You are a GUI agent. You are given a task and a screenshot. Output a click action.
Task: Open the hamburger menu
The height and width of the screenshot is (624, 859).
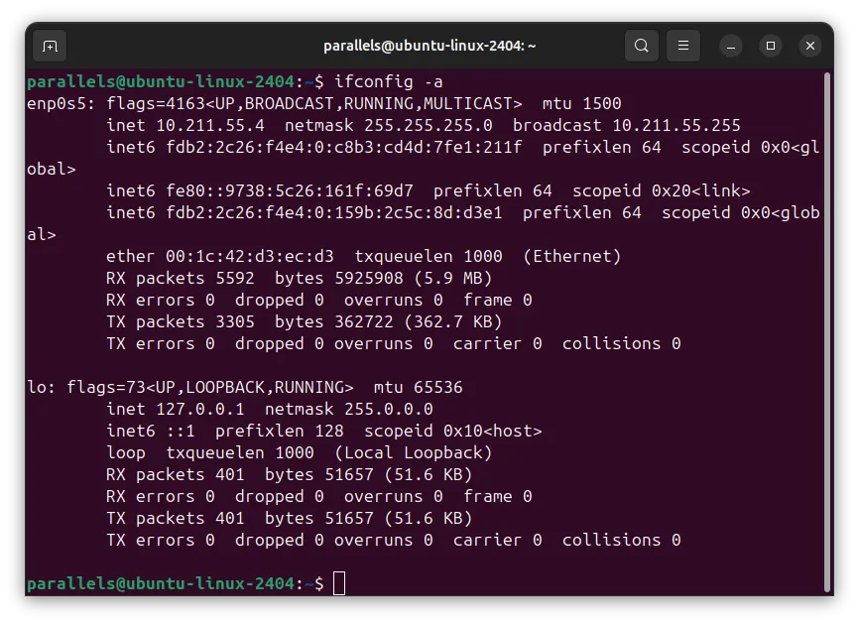tap(681, 46)
